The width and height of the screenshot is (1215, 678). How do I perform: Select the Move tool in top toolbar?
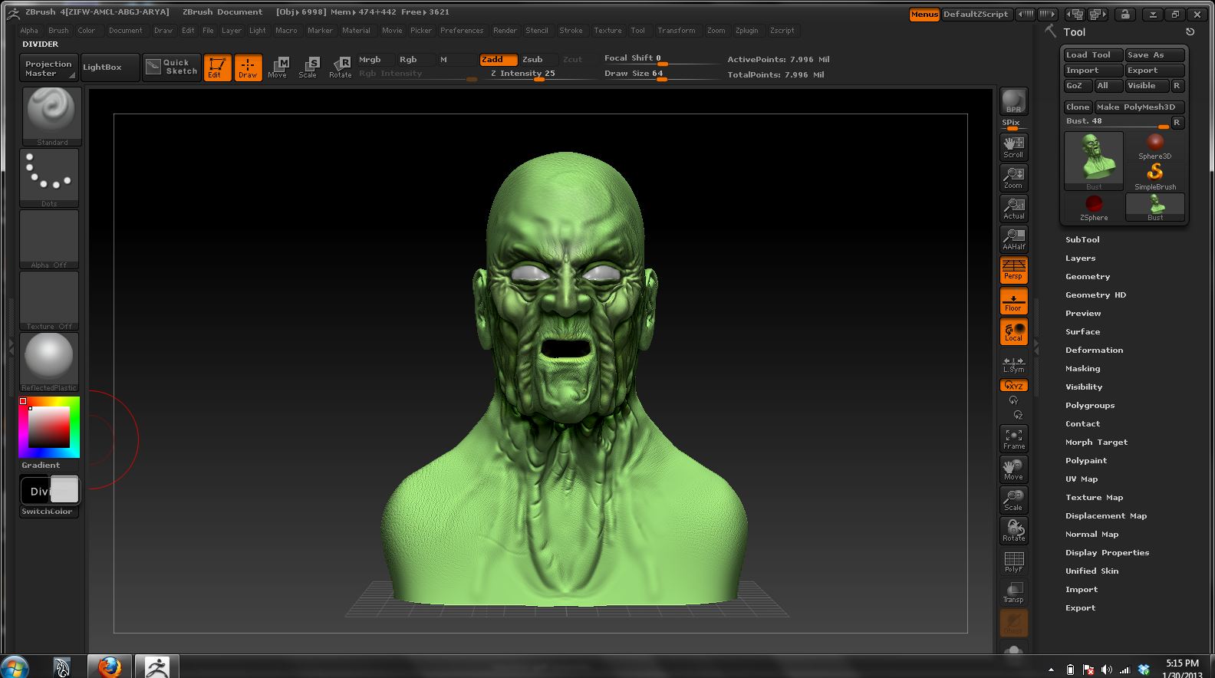(278, 67)
